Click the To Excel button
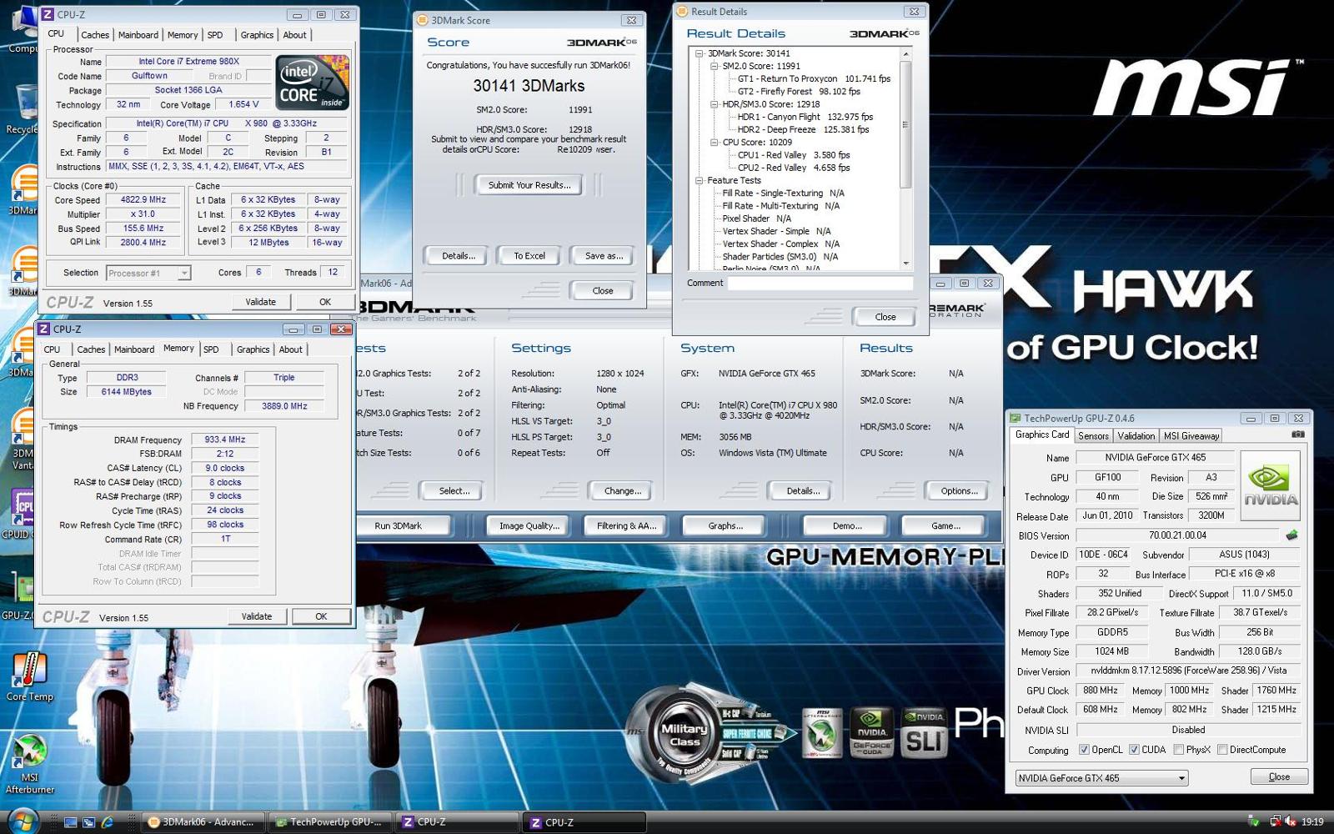1334x834 pixels. pyautogui.click(x=529, y=256)
